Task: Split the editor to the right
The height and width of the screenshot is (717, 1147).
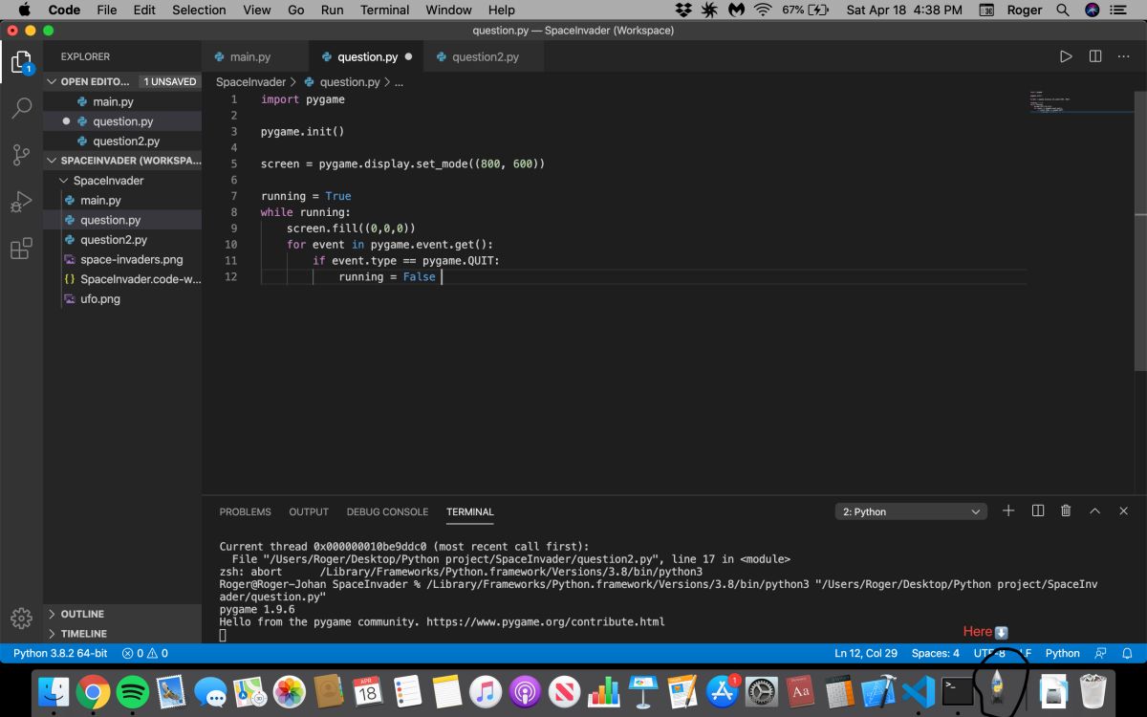Action: [1095, 56]
